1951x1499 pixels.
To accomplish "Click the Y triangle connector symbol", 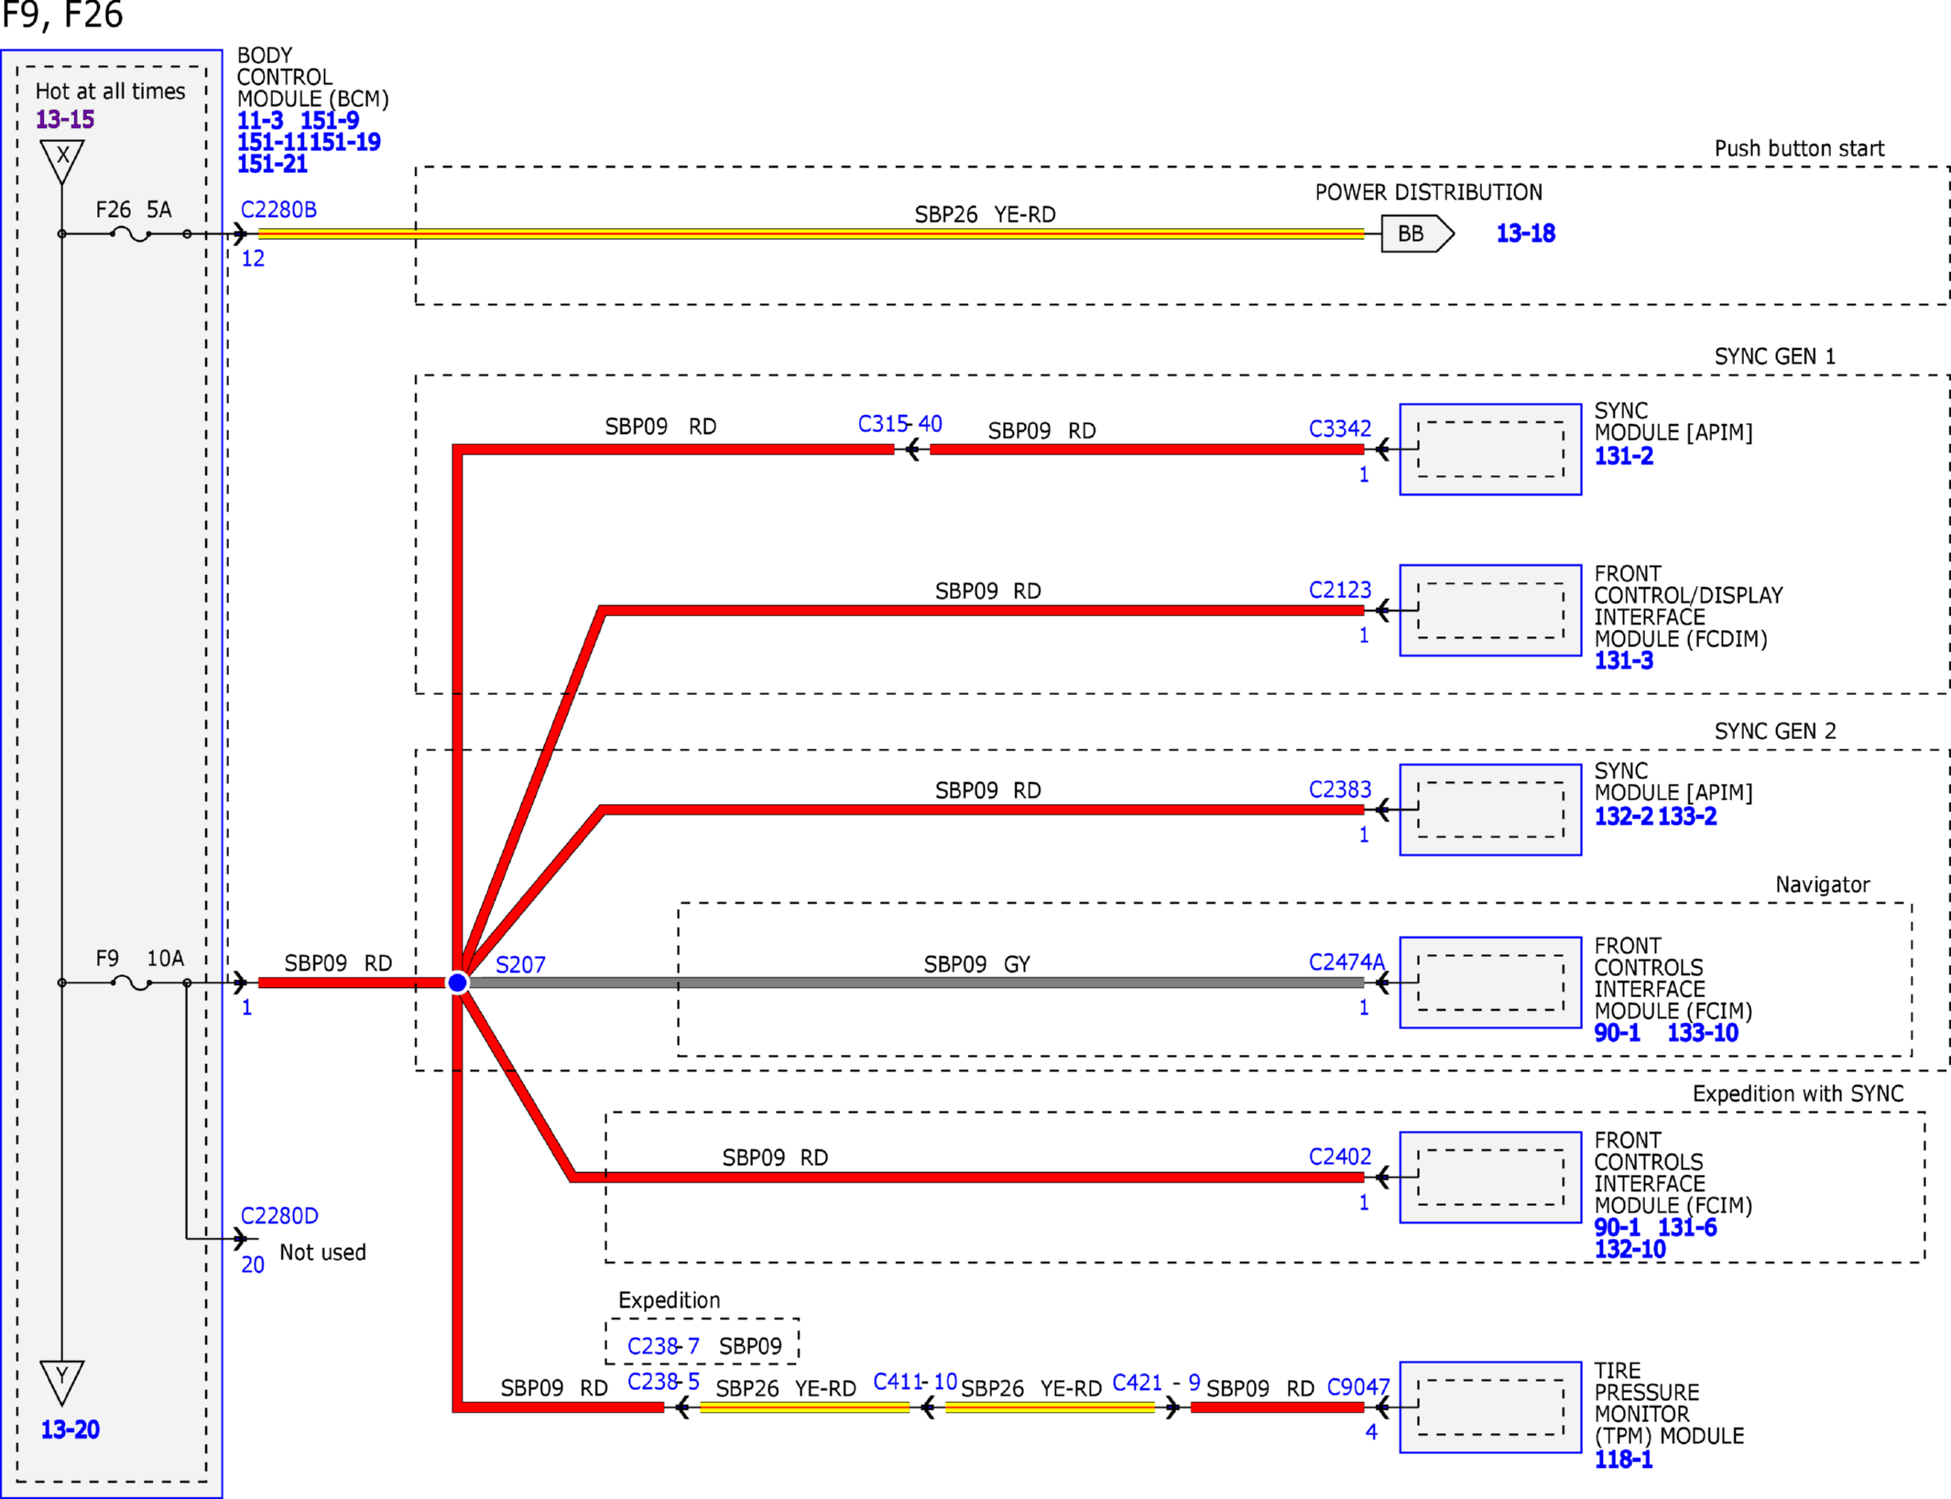I will pos(62,1382).
